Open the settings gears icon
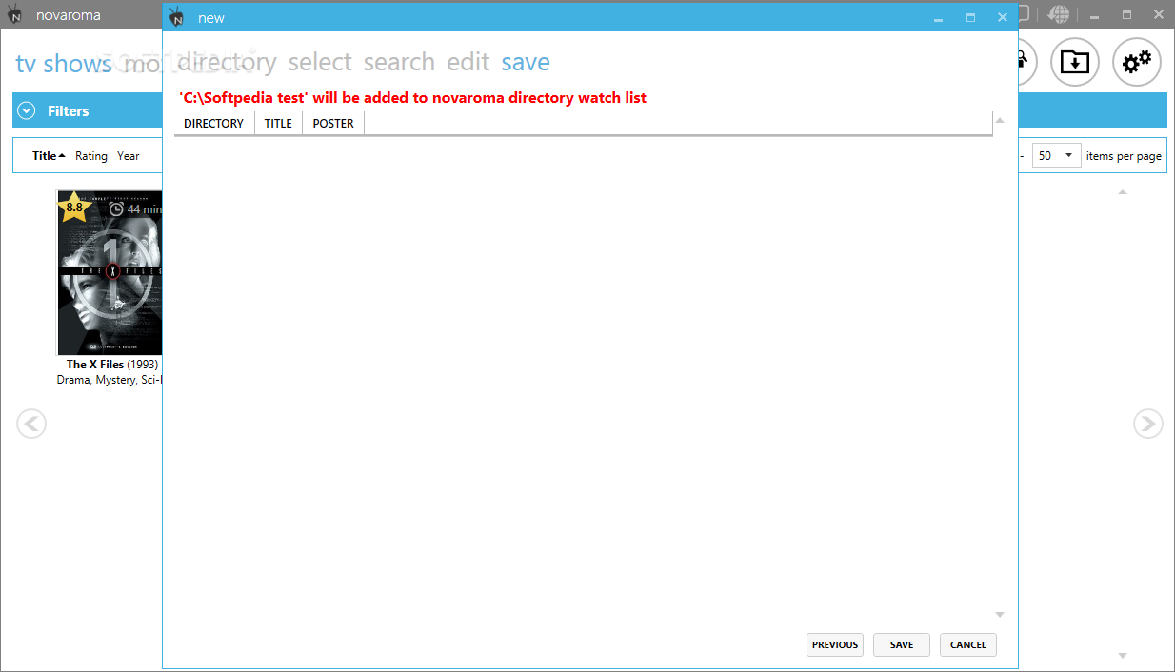The height and width of the screenshot is (672, 1175). (x=1137, y=63)
